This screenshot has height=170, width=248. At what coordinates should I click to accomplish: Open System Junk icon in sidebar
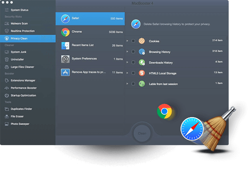pyautogui.click(x=7, y=52)
